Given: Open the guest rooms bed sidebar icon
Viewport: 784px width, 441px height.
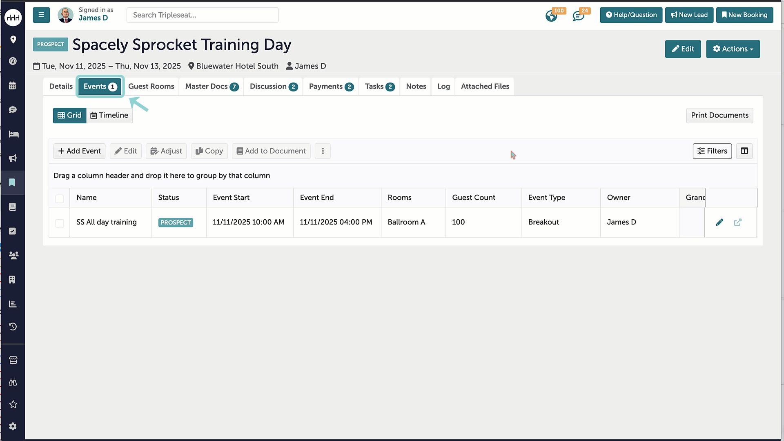Looking at the screenshot, I should (13, 134).
